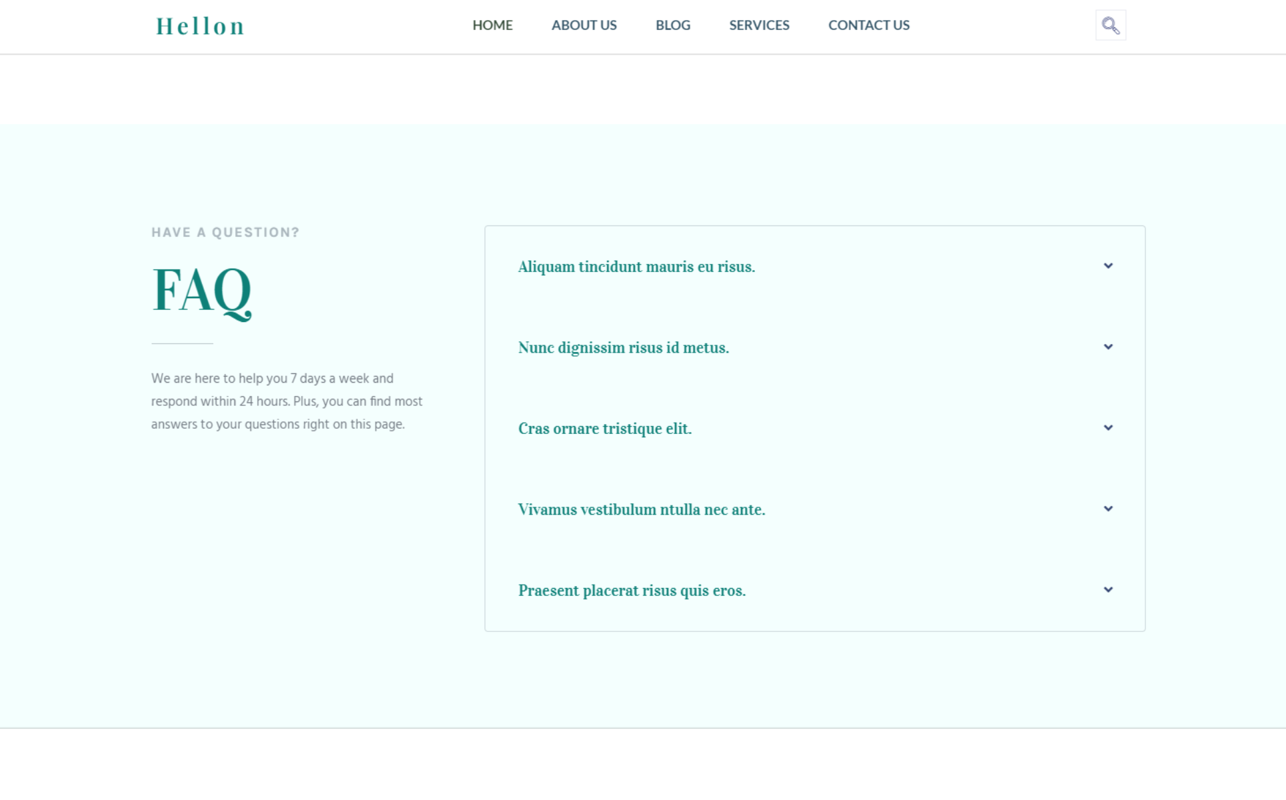This screenshot has width=1286, height=800.
Task: Click chevron beside Praesent placerat question
Action: [1107, 590]
